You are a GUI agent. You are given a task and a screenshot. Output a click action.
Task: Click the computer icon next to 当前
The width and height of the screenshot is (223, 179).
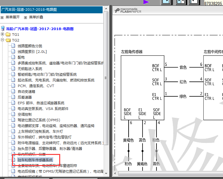coord(3,28)
